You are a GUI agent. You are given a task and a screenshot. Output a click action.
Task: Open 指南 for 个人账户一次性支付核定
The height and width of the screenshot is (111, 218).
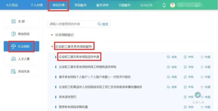coord(172,77)
